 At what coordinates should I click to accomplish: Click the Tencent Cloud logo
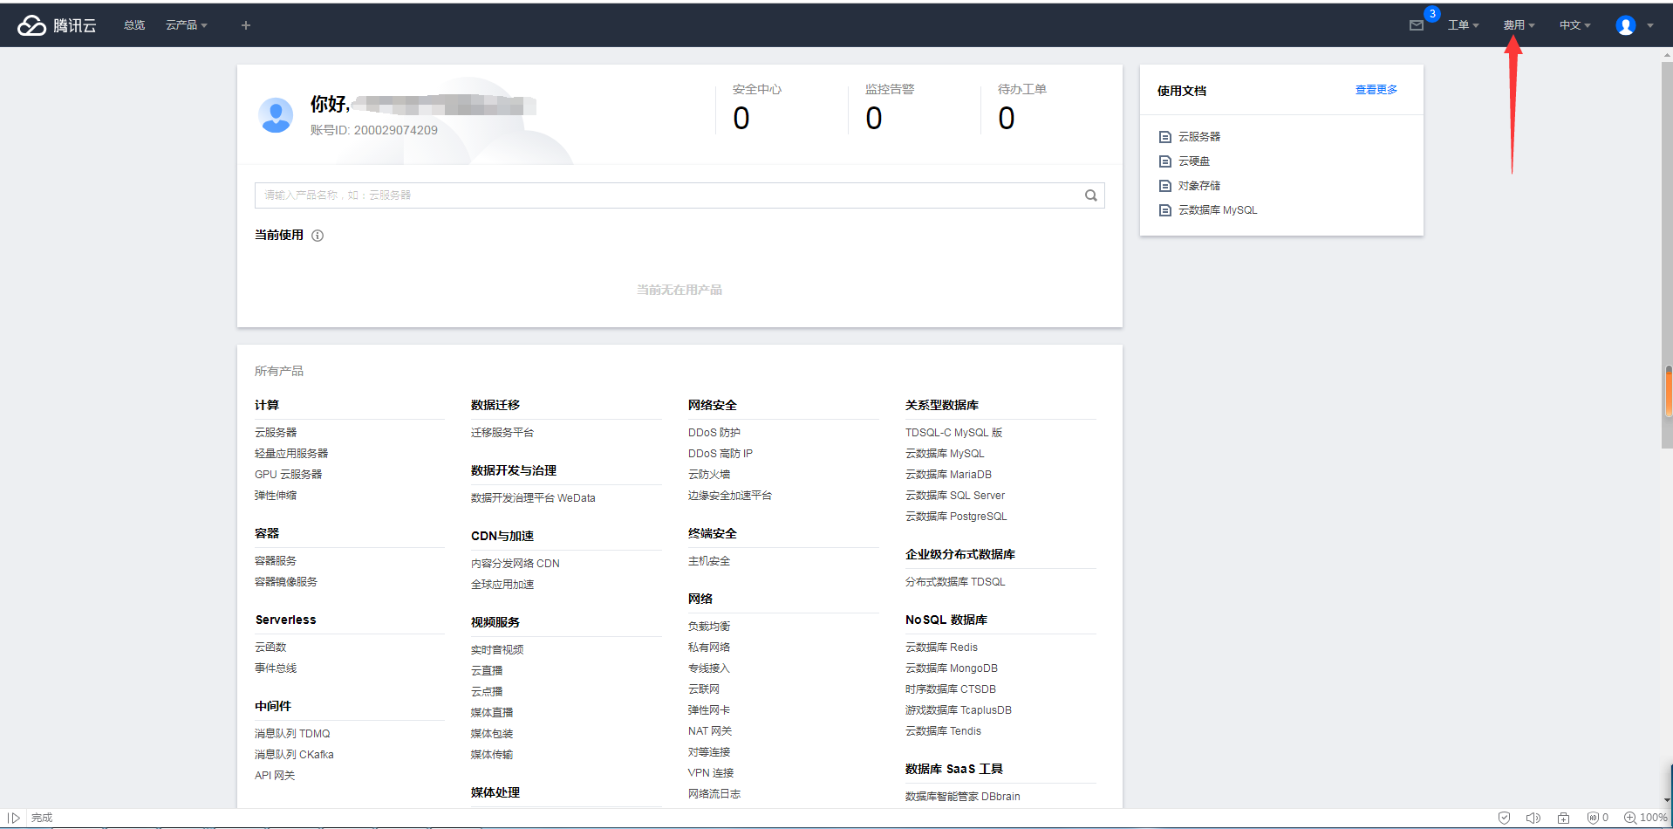(57, 25)
